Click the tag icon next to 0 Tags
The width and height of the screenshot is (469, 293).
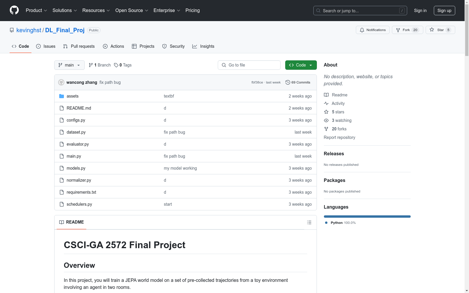pyautogui.click(x=116, y=65)
